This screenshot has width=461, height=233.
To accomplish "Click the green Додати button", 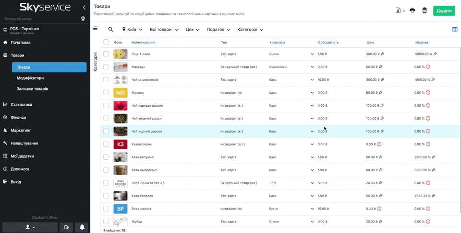I will pos(444,11).
